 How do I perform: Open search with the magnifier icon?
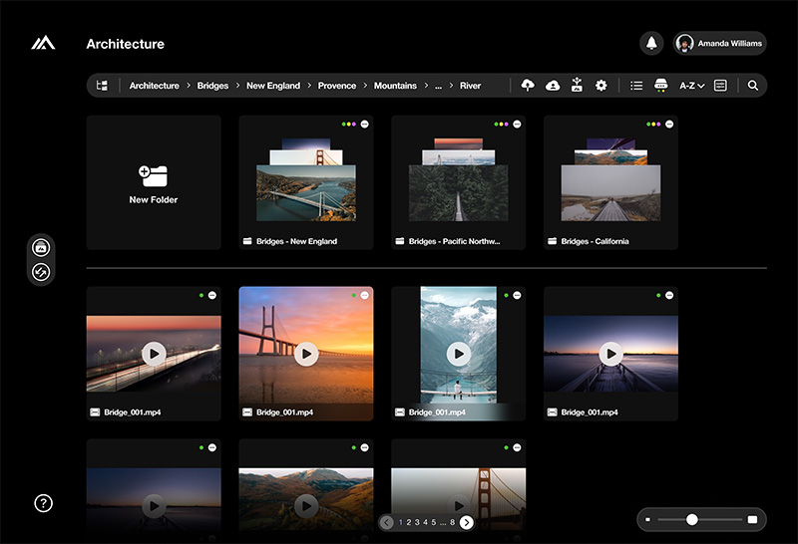(x=753, y=86)
